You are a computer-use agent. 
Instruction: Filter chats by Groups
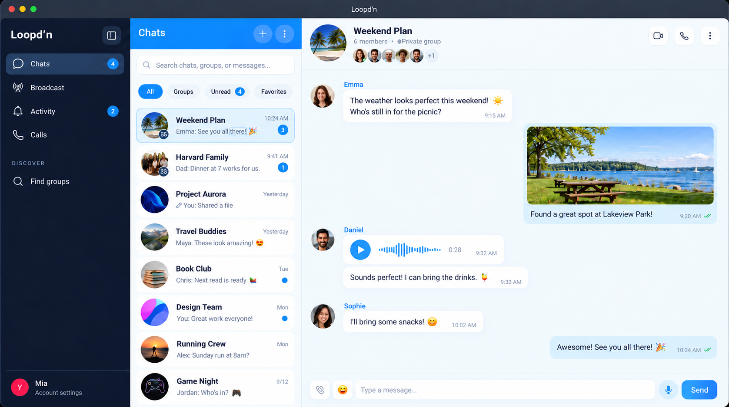(183, 92)
